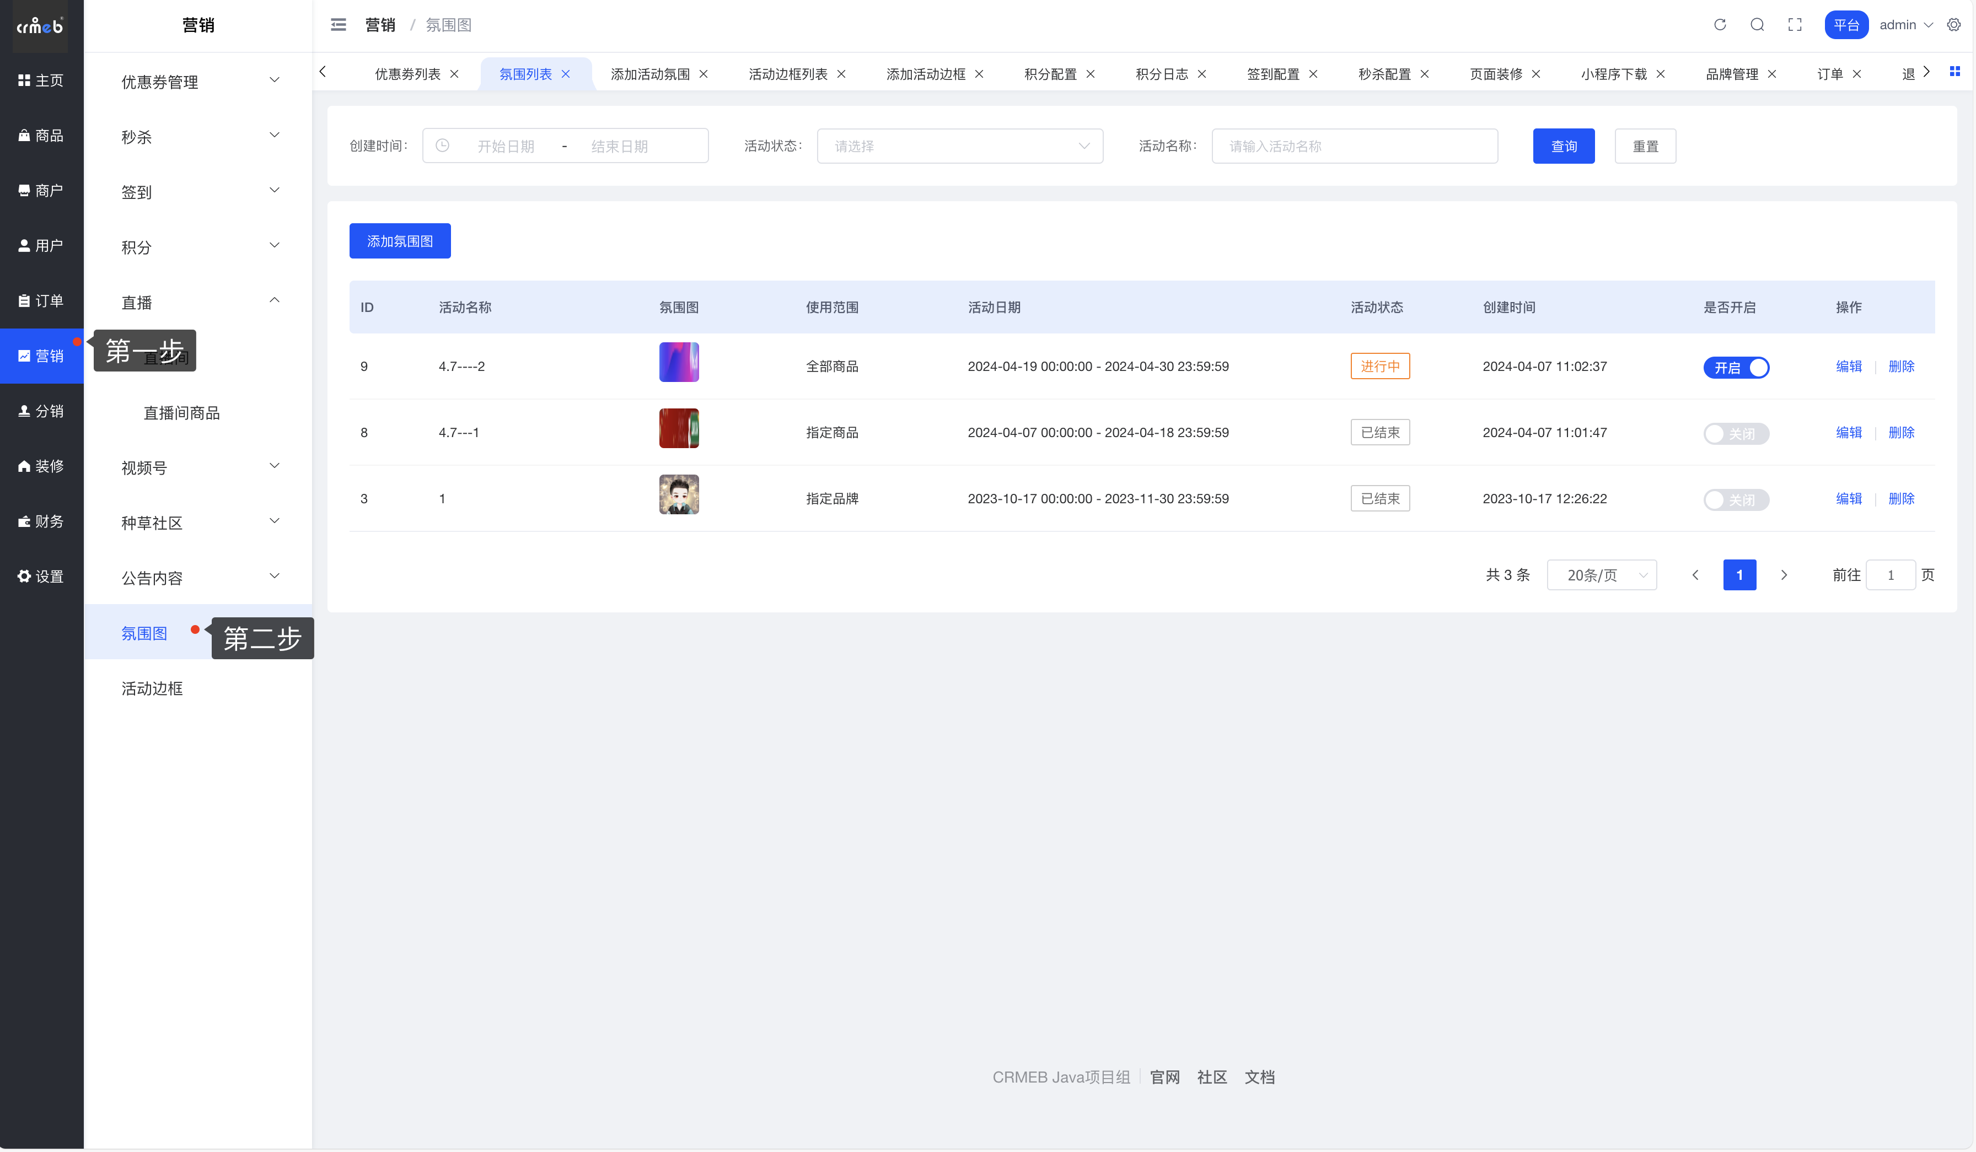
Task: Go to 财务 in the left sidebar
Action: 41,521
